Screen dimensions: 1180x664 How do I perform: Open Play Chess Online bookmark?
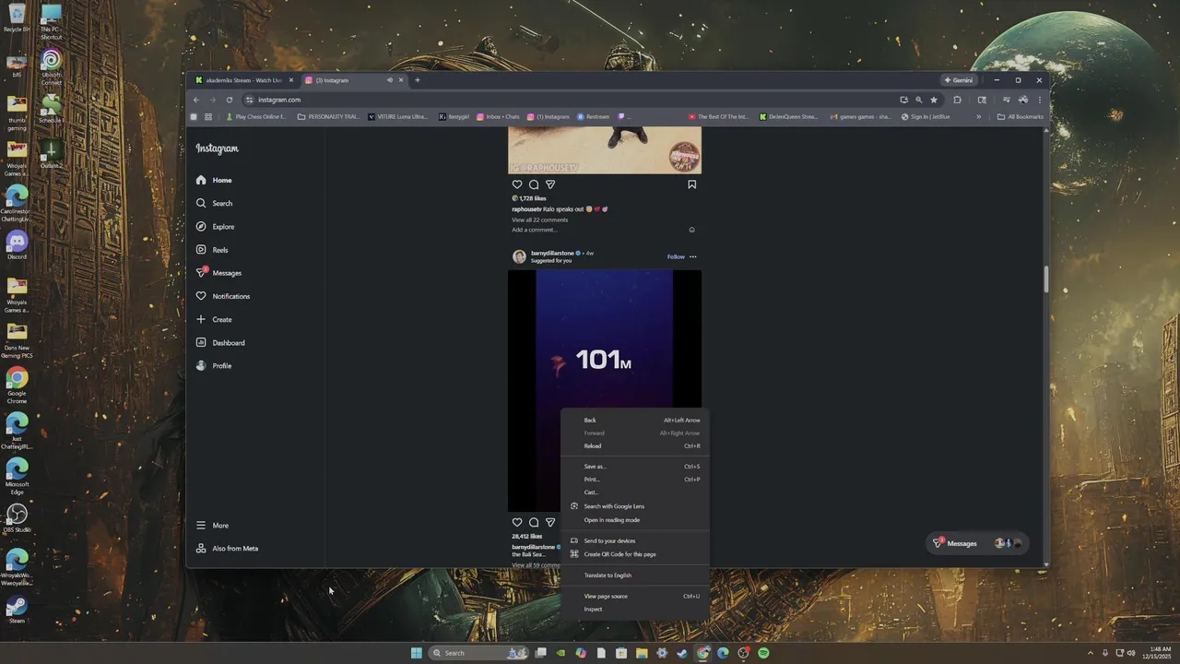(x=256, y=117)
